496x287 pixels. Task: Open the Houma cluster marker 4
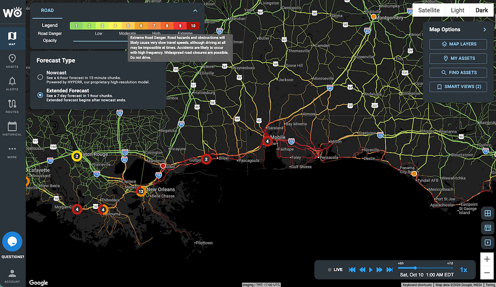(x=103, y=209)
